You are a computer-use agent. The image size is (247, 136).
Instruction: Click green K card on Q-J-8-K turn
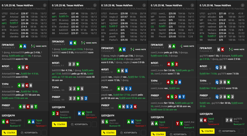[x=228, y=82]
